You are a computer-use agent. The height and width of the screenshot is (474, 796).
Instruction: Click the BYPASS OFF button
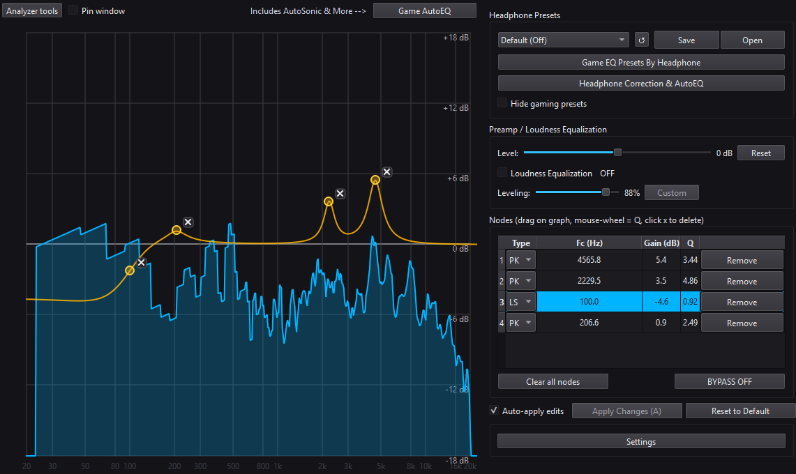[x=730, y=381]
